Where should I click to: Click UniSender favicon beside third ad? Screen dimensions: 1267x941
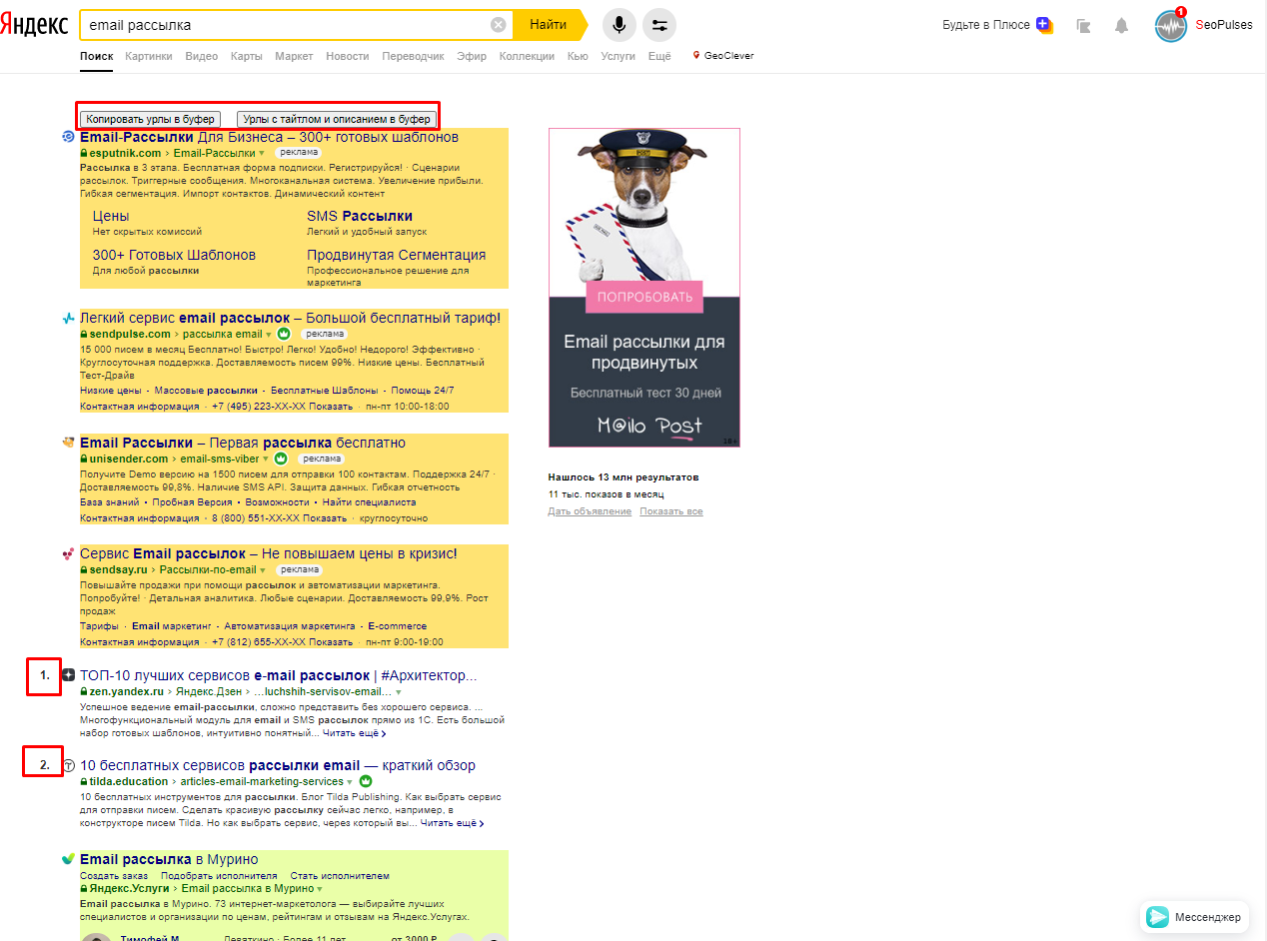point(68,443)
